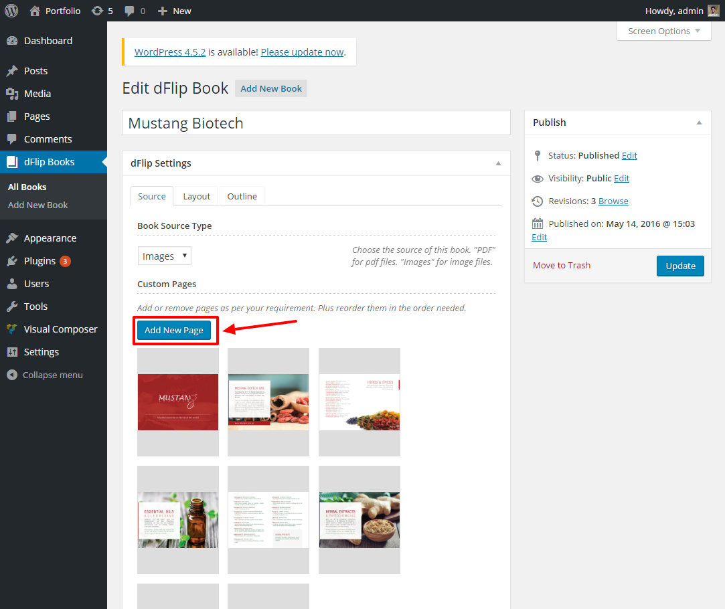
Task: Switch to the Outline tab
Action: coord(242,196)
